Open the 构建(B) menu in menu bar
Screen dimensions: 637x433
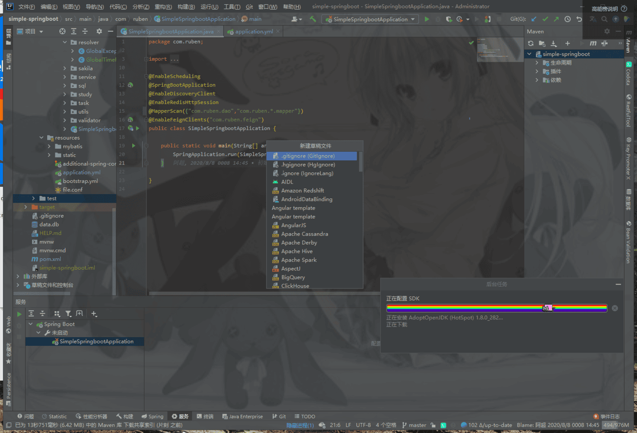coord(186,7)
